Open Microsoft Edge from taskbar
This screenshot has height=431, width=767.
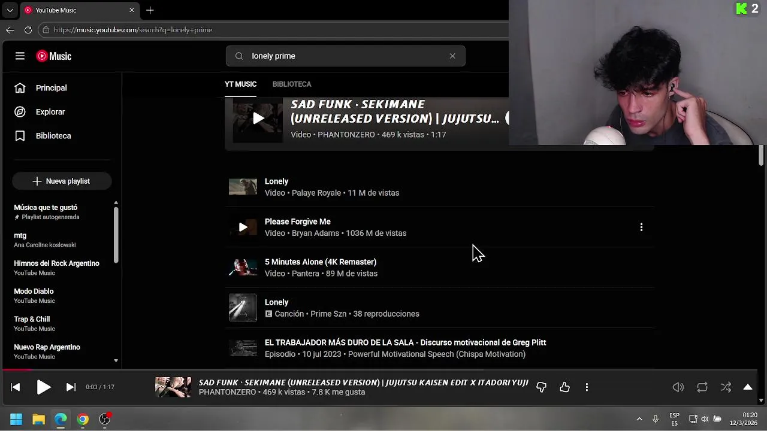click(x=61, y=419)
